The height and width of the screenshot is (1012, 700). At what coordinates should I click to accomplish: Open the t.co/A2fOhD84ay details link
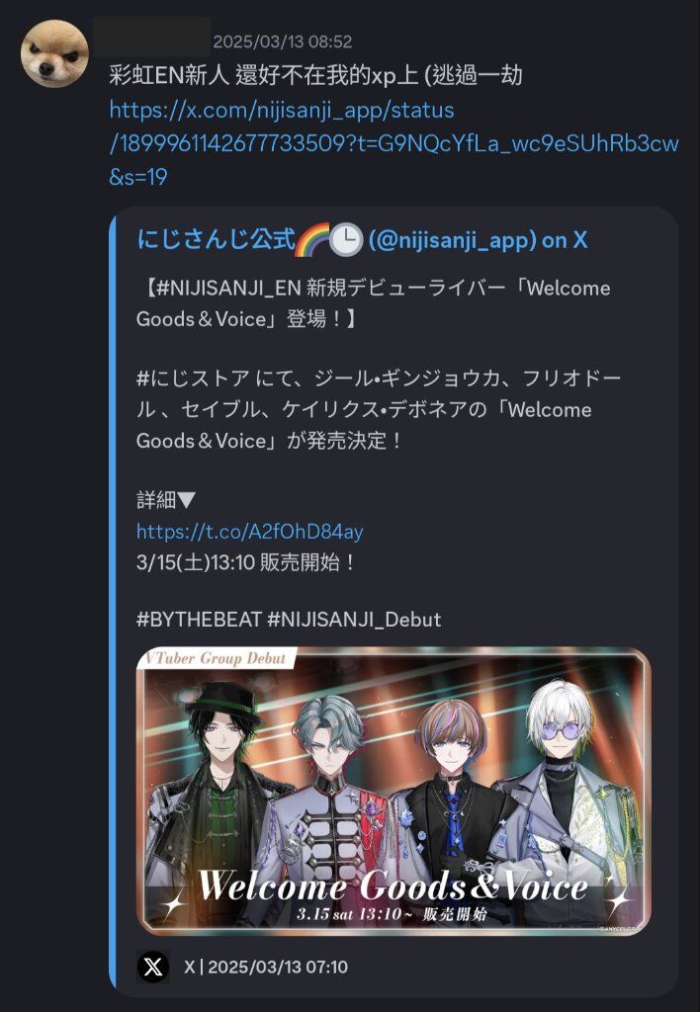tap(250, 531)
